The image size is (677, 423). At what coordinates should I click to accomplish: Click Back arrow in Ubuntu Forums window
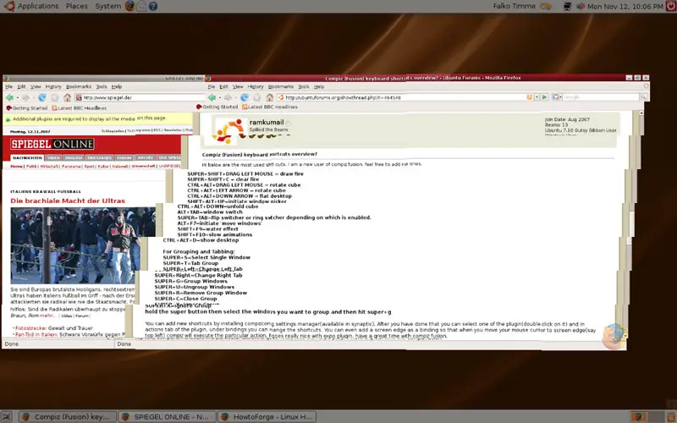click(212, 97)
